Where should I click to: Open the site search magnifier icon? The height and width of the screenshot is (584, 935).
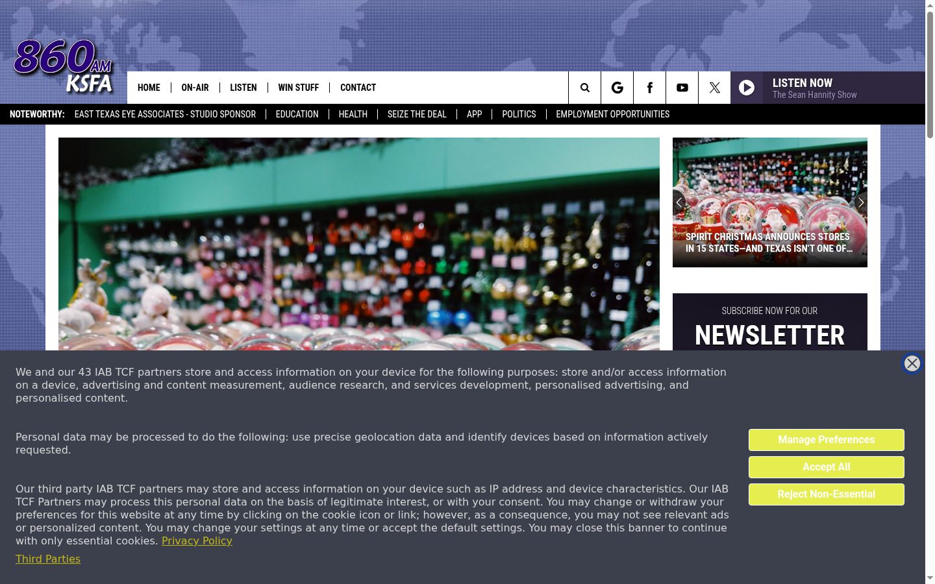tap(584, 88)
